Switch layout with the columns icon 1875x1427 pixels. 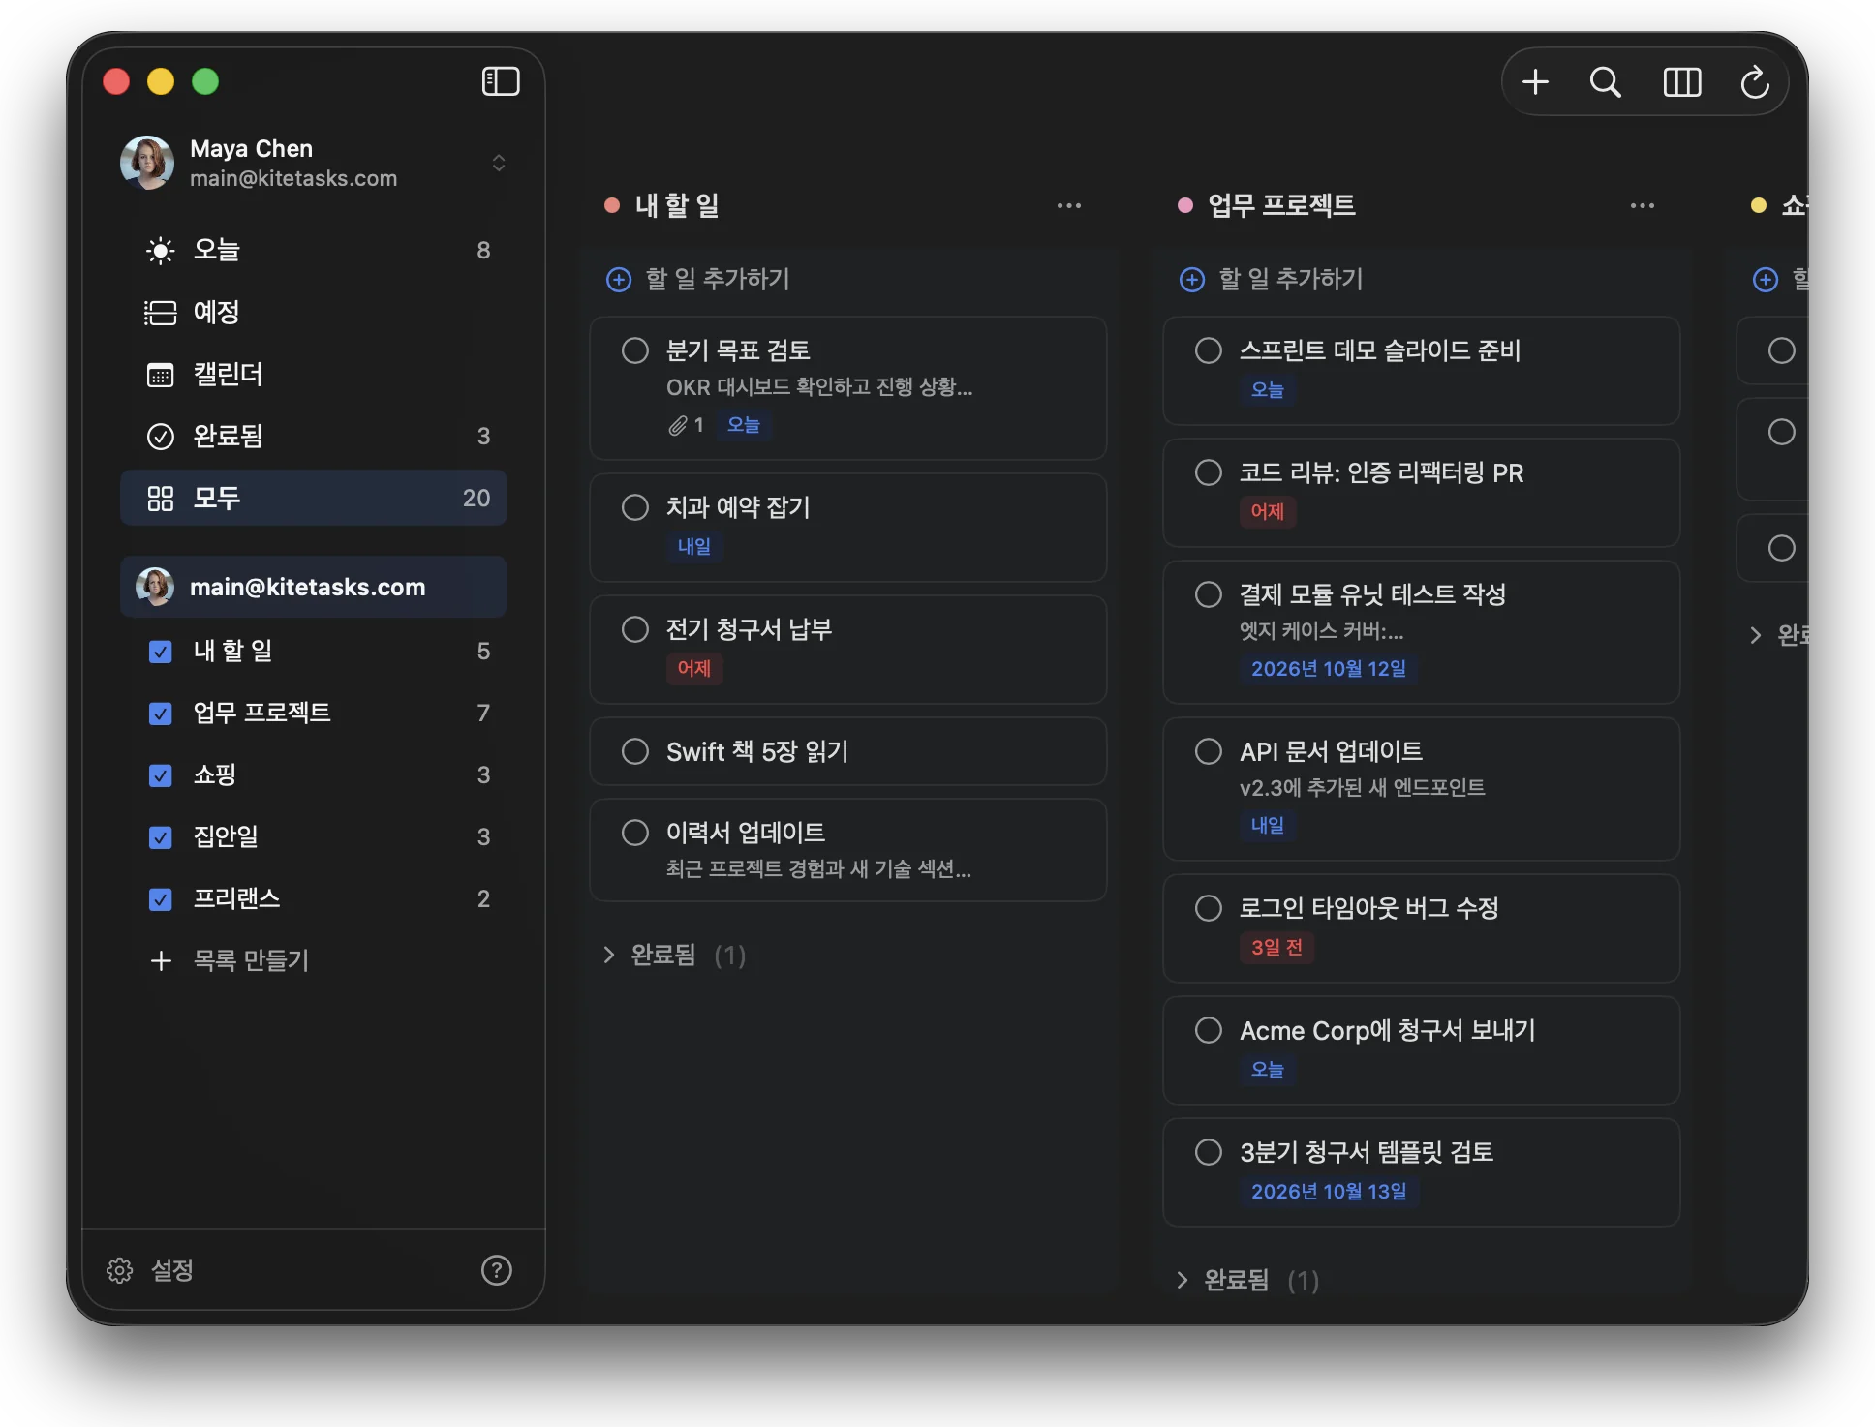tap(1682, 82)
